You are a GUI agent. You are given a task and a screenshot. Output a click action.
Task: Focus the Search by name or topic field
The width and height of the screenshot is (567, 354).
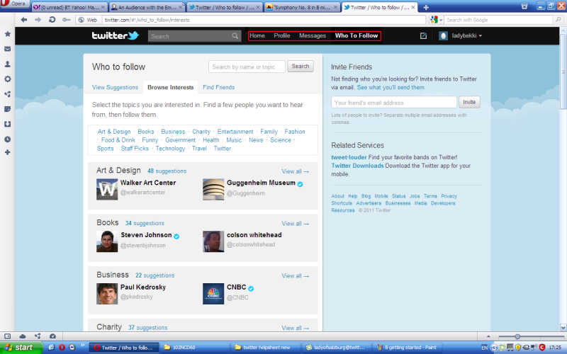point(247,67)
